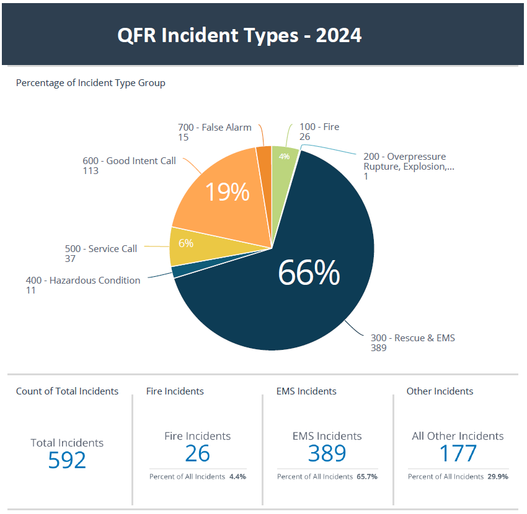The width and height of the screenshot is (527, 514).
Task: Click the All Other Incidents 177 value
Action: coord(458,453)
